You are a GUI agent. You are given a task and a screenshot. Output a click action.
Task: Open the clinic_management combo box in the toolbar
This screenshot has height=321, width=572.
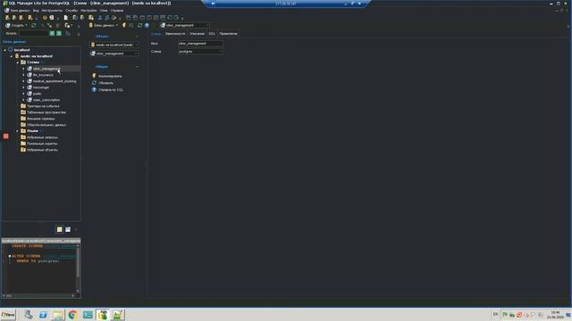pyautogui.click(x=185, y=25)
